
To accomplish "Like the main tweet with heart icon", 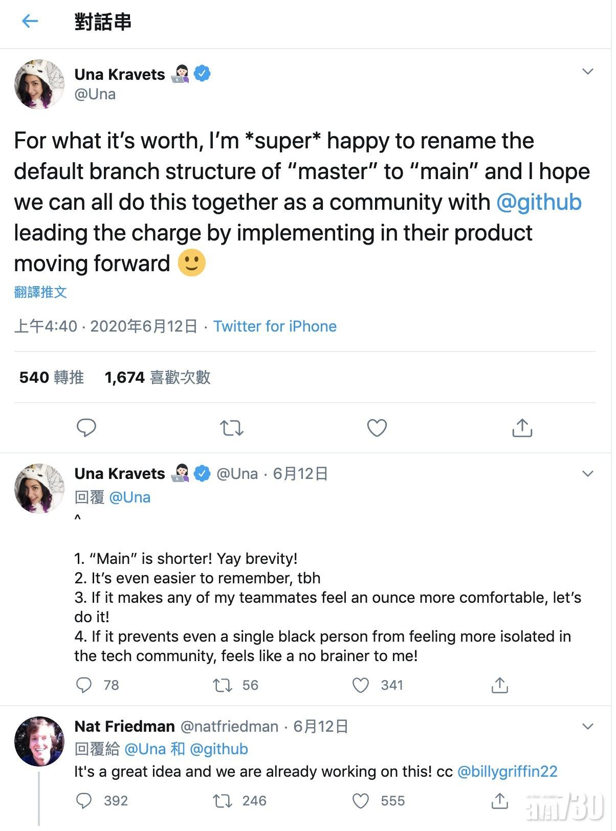I will pyautogui.click(x=377, y=428).
